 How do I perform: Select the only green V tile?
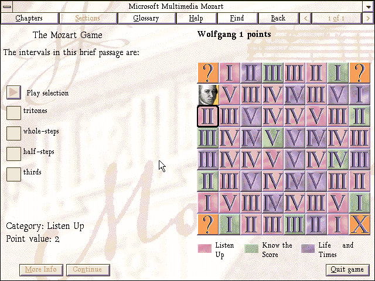point(273,138)
